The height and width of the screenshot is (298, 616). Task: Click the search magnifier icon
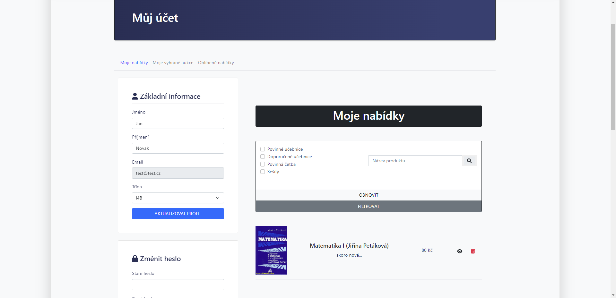click(469, 160)
